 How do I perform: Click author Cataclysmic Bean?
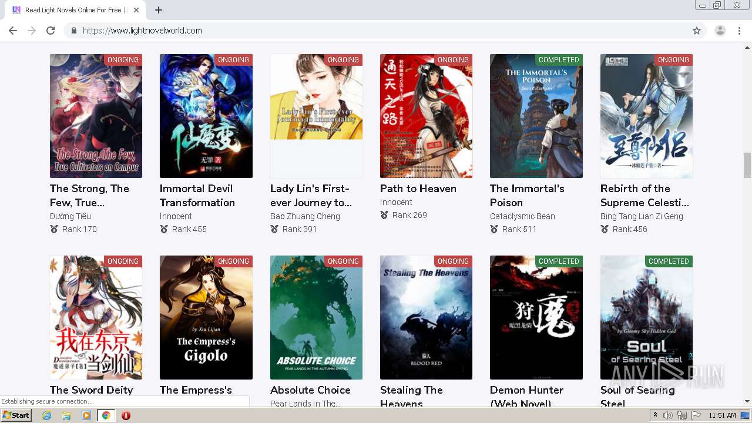[522, 216]
